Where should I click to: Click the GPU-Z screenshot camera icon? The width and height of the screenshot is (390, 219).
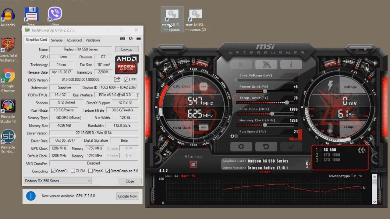point(122,38)
